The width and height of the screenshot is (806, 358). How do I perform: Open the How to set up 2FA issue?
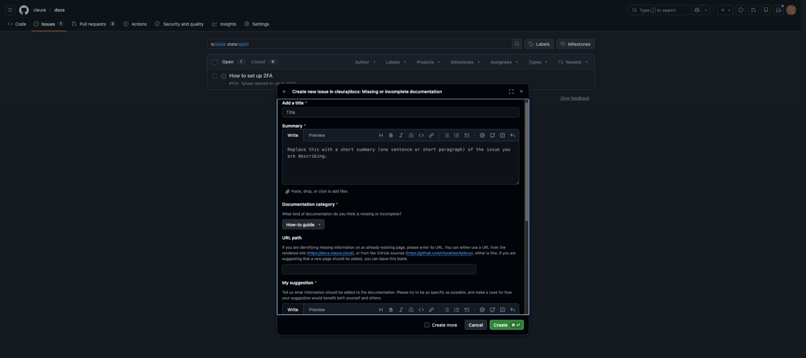251,76
